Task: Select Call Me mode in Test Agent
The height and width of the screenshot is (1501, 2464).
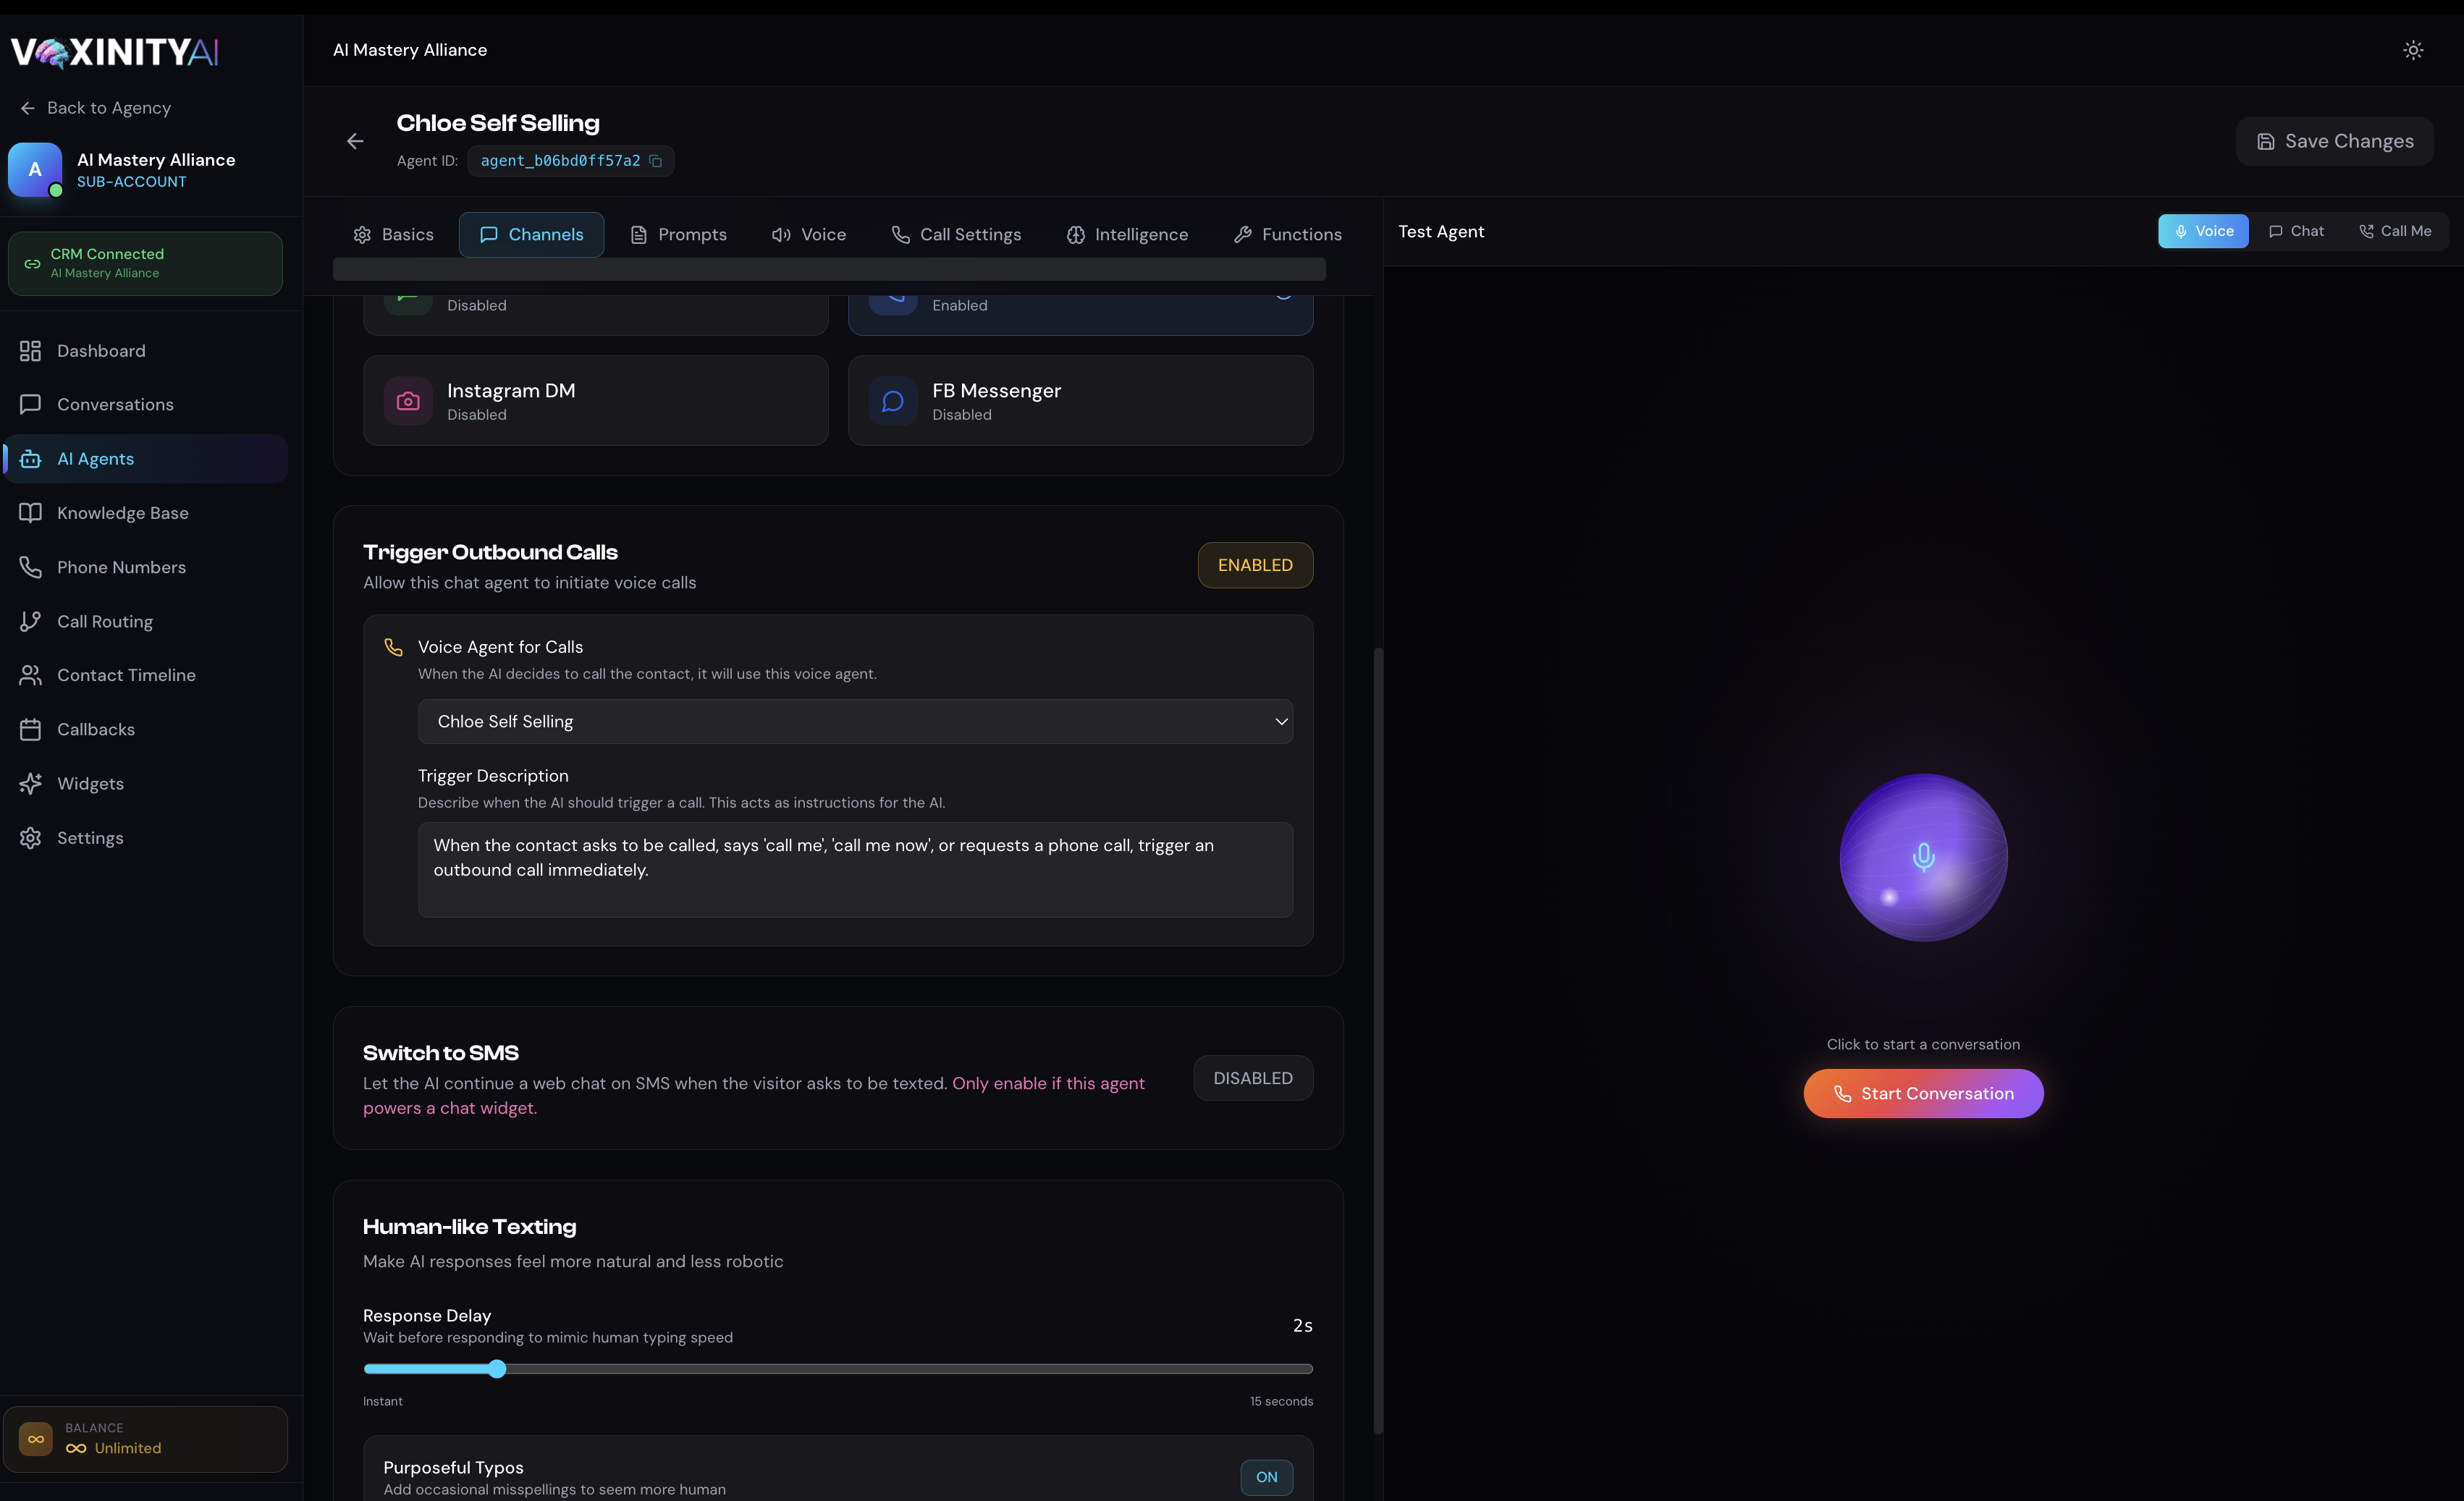Action: (x=2395, y=231)
